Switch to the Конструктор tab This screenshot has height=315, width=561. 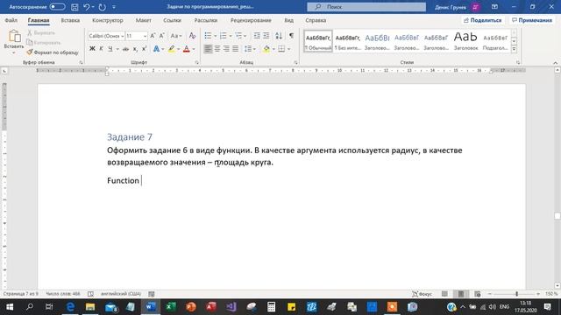[107, 20]
